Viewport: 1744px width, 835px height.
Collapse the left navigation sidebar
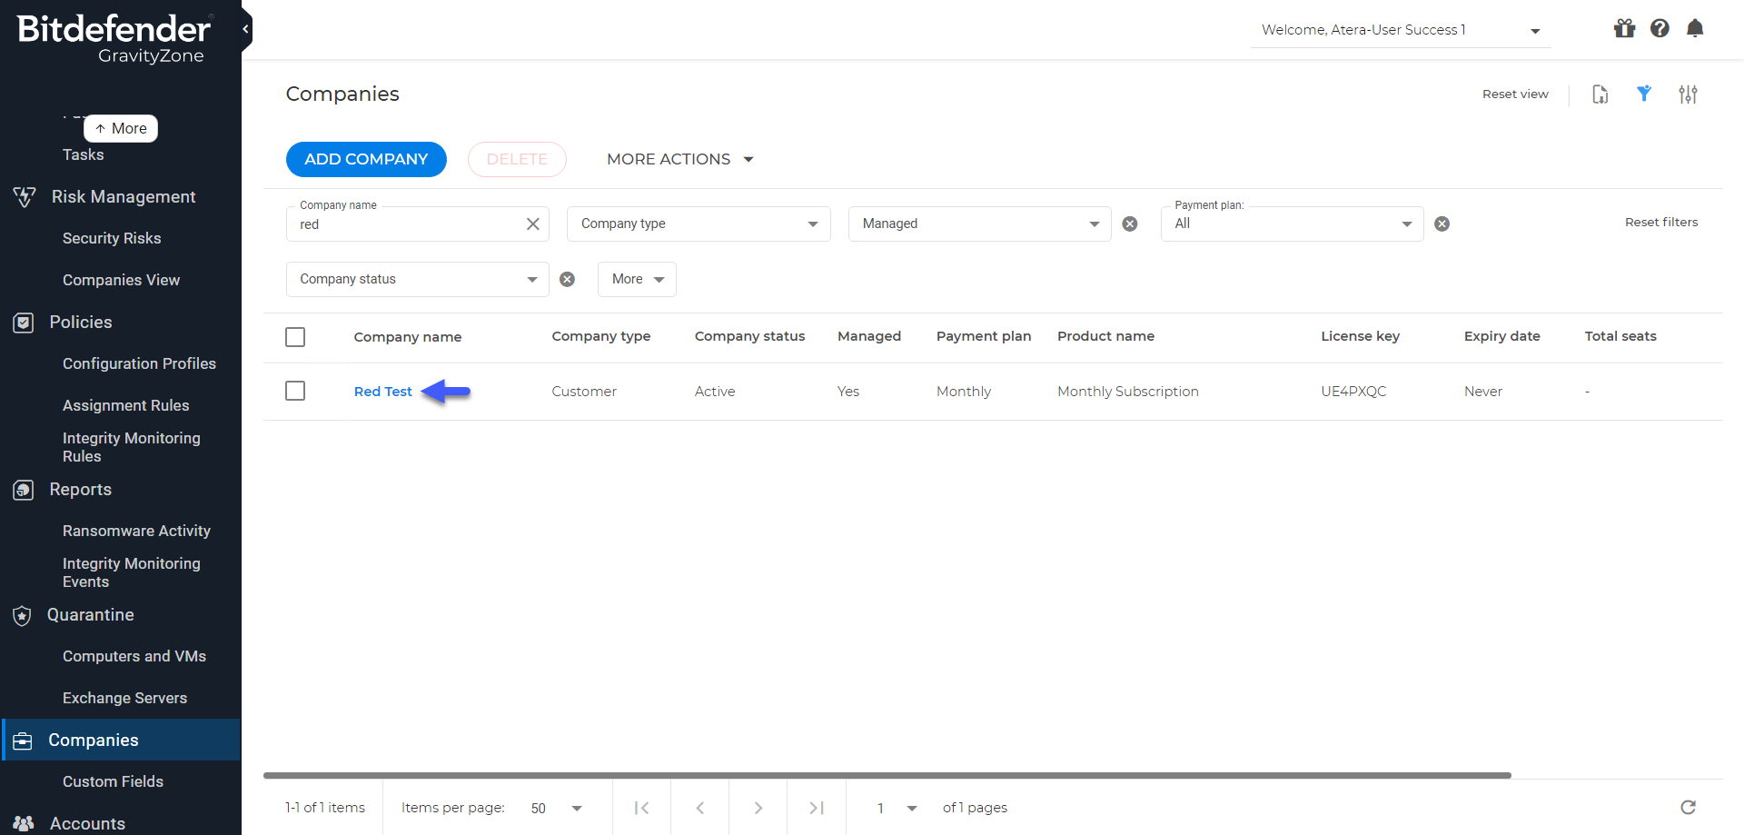click(244, 28)
